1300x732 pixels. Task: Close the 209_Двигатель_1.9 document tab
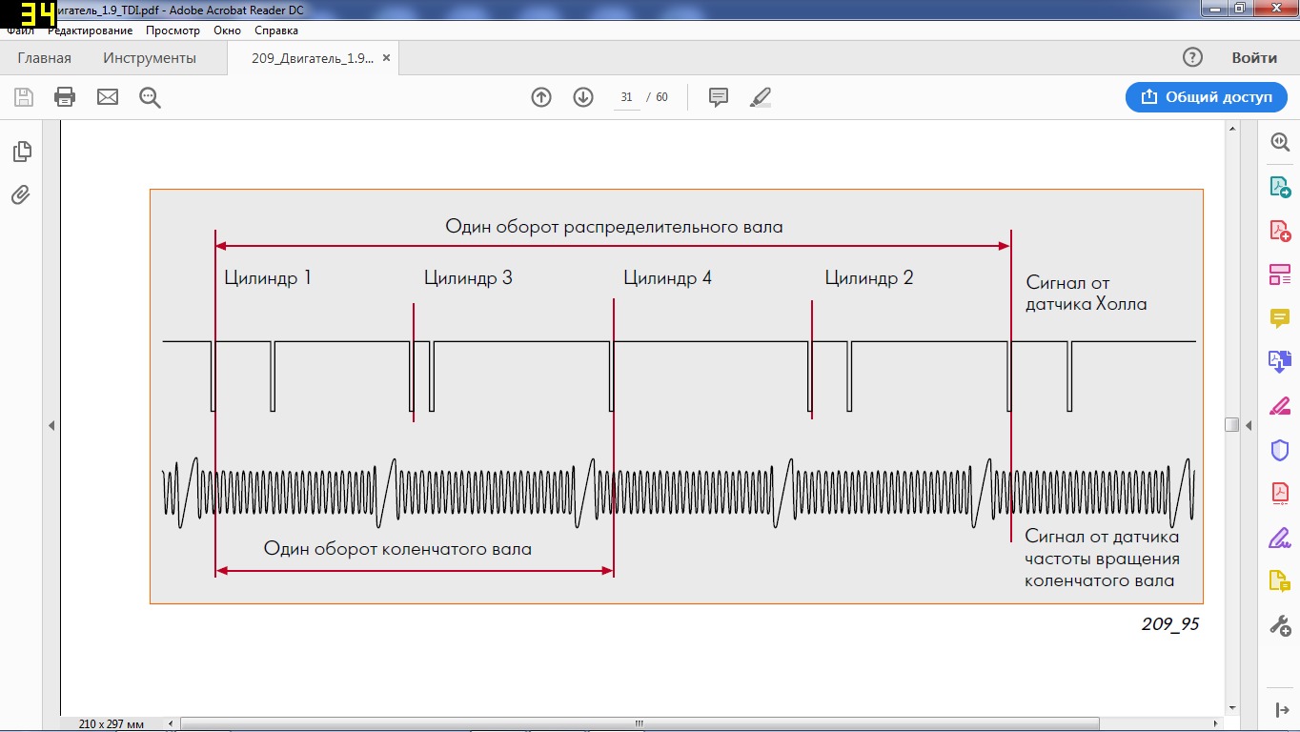click(386, 57)
